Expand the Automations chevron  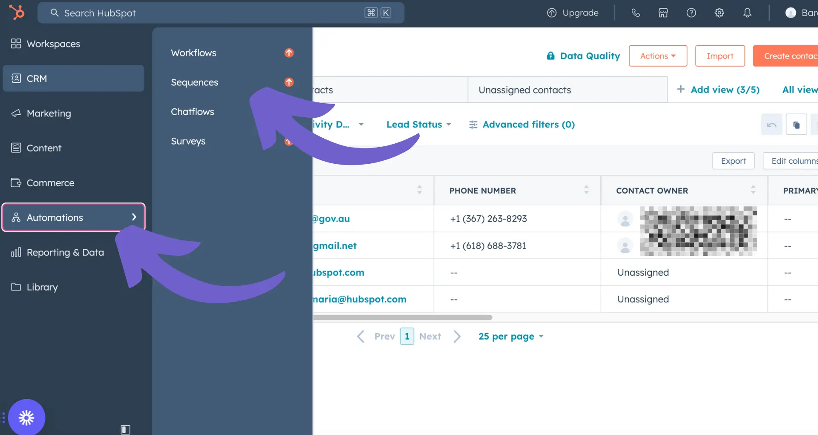coord(134,217)
